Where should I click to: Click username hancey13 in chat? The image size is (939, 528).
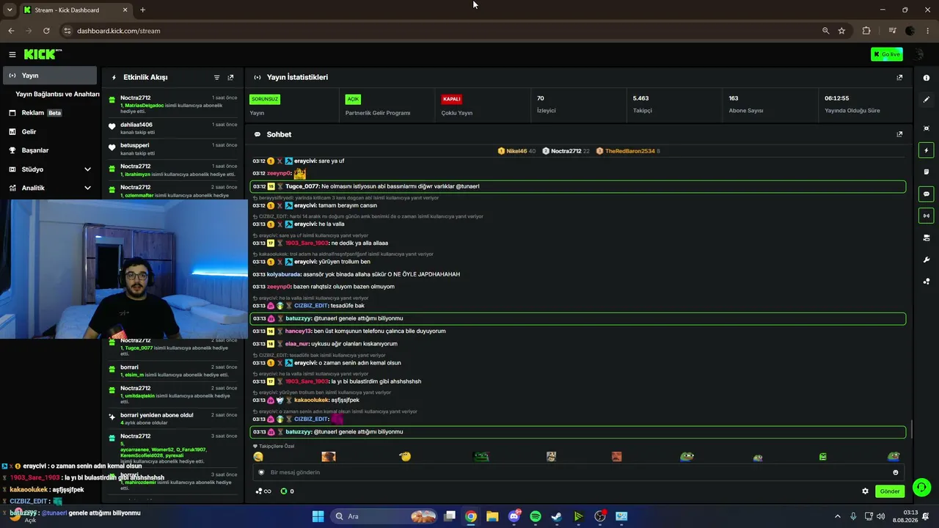pyautogui.click(x=299, y=331)
